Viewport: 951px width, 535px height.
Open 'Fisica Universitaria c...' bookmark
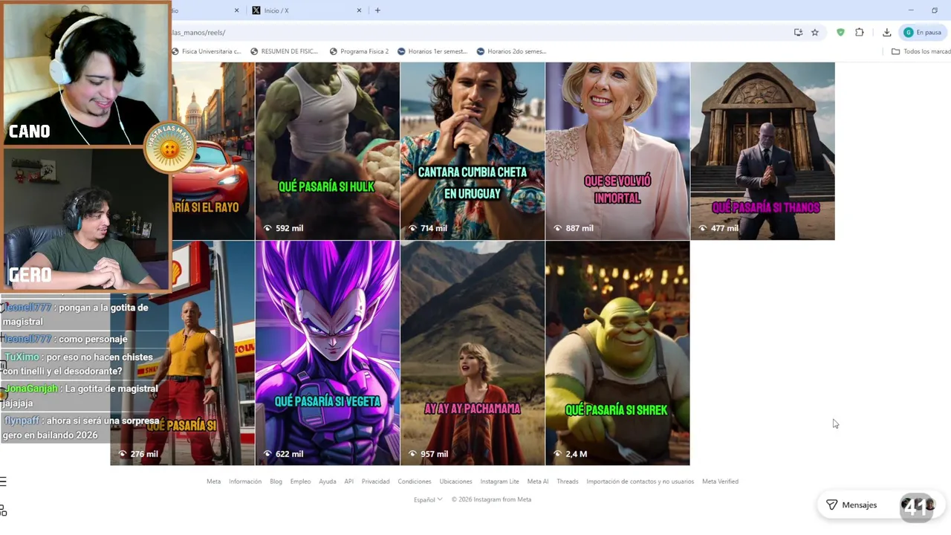[x=207, y=51]
